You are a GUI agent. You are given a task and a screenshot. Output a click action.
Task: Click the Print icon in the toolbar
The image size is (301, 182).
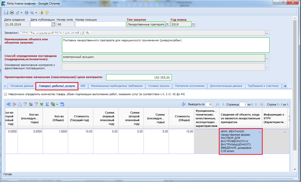[x=12, y=13]
